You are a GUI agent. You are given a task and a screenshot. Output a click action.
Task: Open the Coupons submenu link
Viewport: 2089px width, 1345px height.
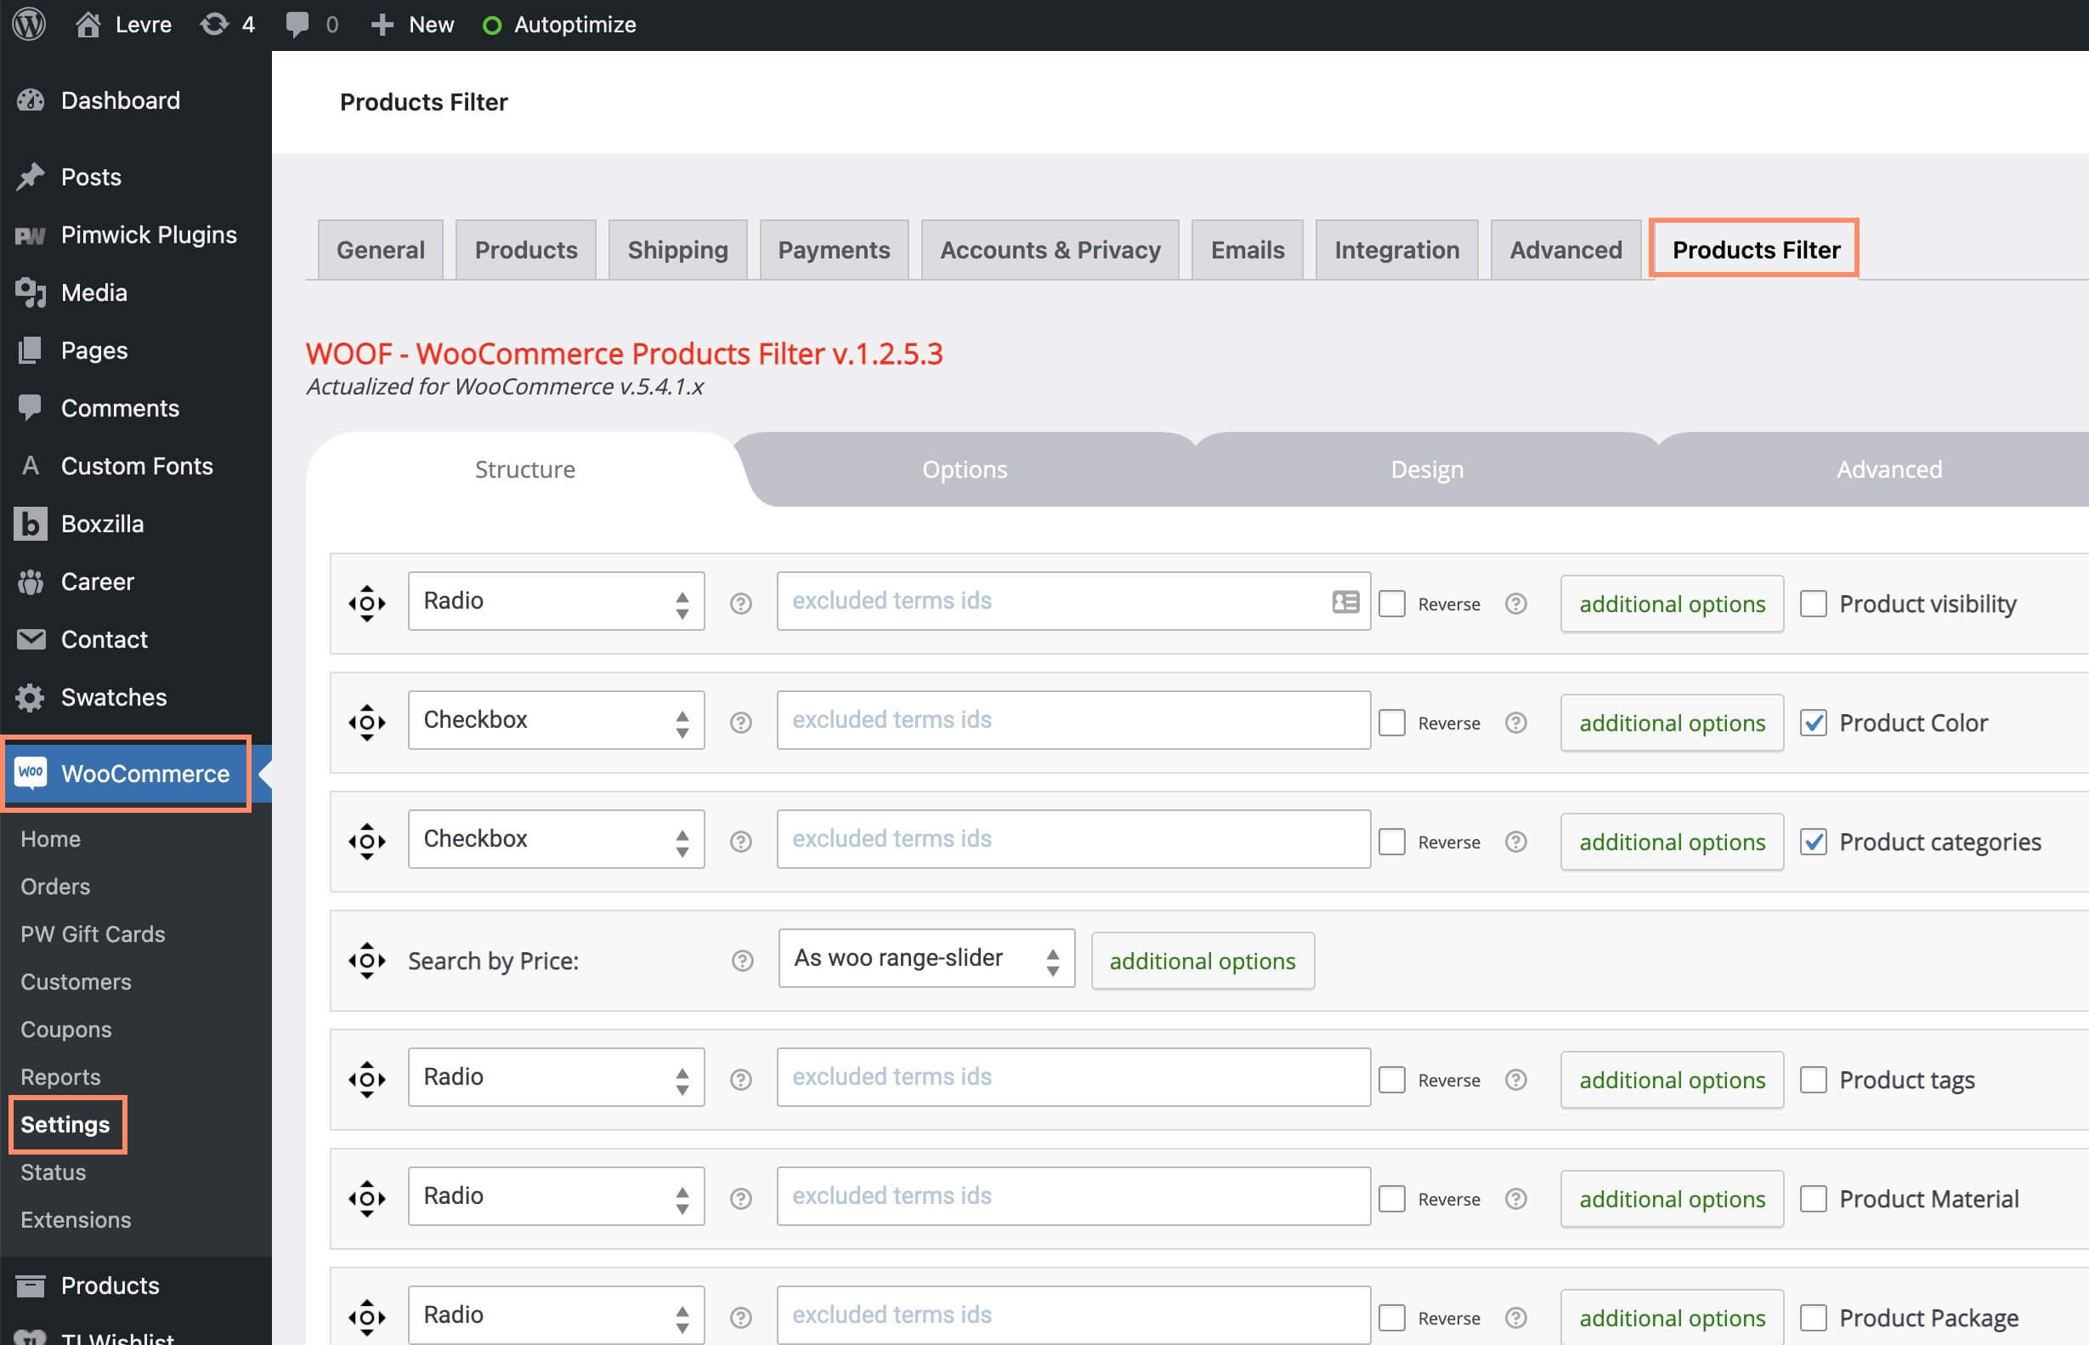tap(66, 1029)
